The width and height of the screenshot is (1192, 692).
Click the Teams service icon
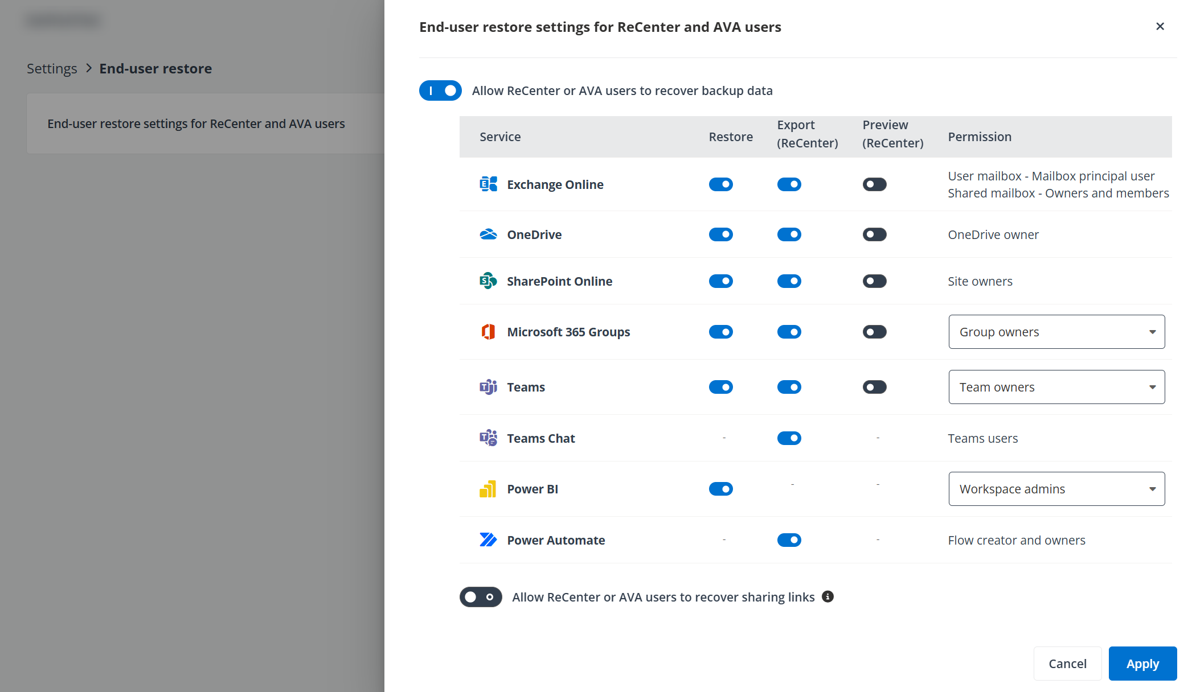pos(488,386)
